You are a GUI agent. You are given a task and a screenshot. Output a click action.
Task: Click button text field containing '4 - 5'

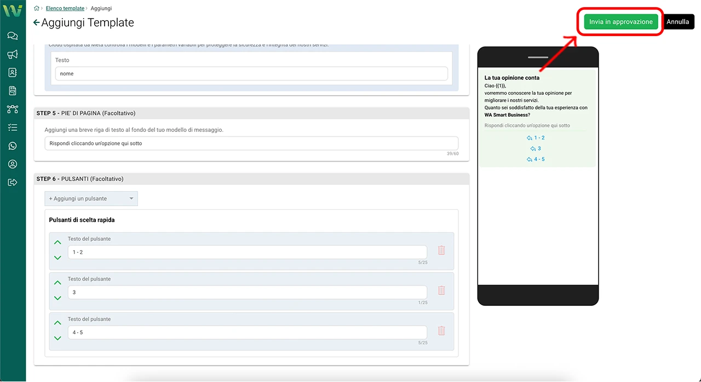[x=248, y=332]
